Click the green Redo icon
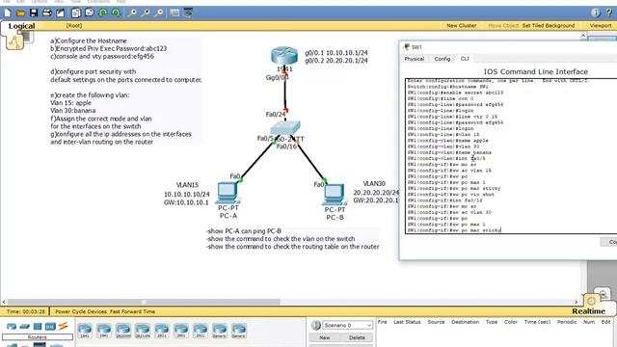617x347 pixels. pyautogui.click(x=116, y=13)
